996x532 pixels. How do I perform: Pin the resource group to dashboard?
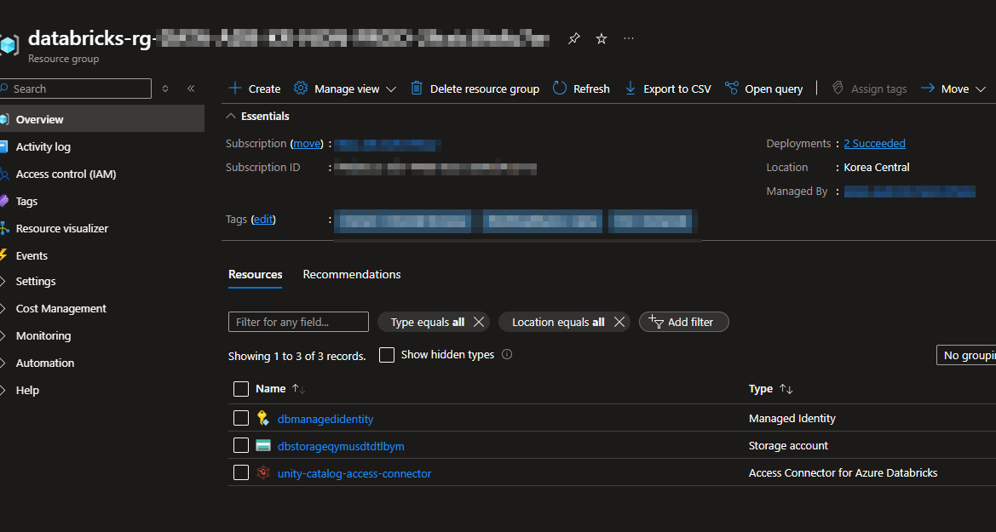click(x=573, y=38)
